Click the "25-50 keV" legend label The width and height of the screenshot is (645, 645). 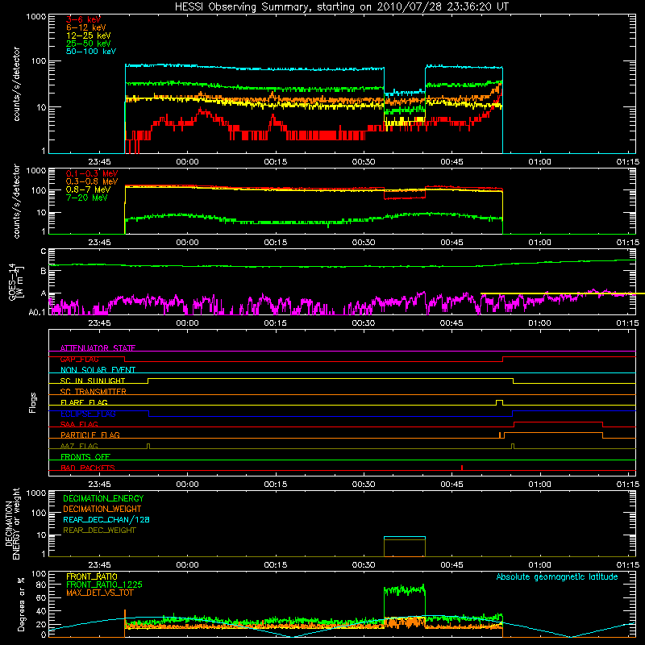[88, 44]
